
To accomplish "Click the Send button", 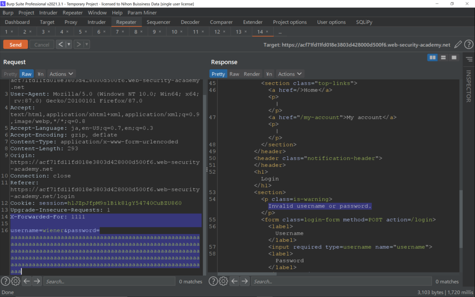I will [15, 44].
